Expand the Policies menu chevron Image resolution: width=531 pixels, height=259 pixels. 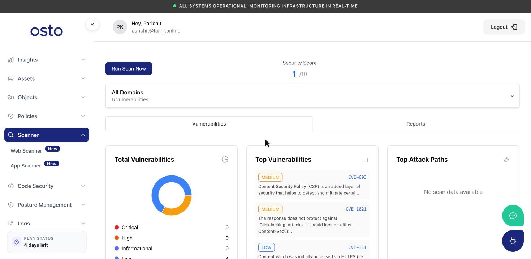point(83,116)
